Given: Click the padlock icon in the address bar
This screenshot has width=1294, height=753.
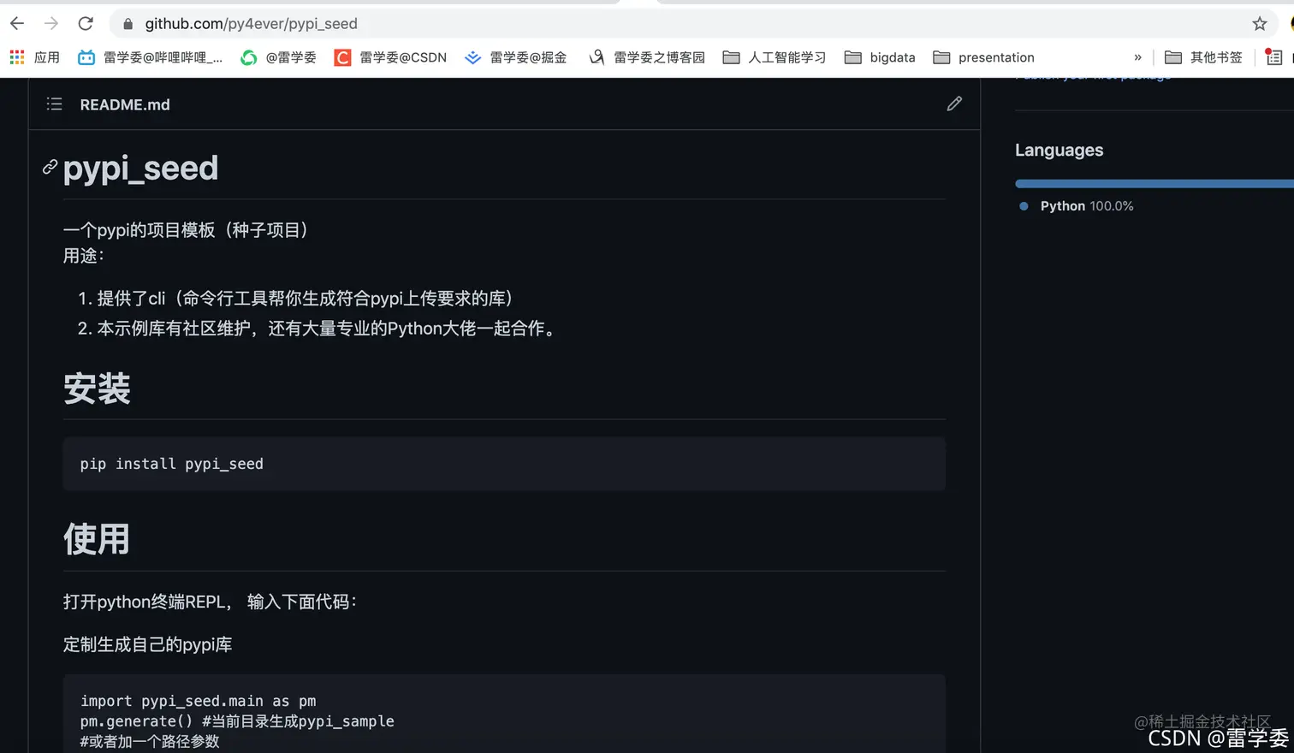Looking at the screenshot, I should coord(126,23).
